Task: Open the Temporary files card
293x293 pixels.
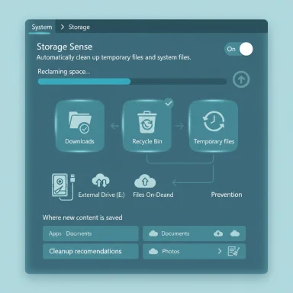Action: (214, 126)
